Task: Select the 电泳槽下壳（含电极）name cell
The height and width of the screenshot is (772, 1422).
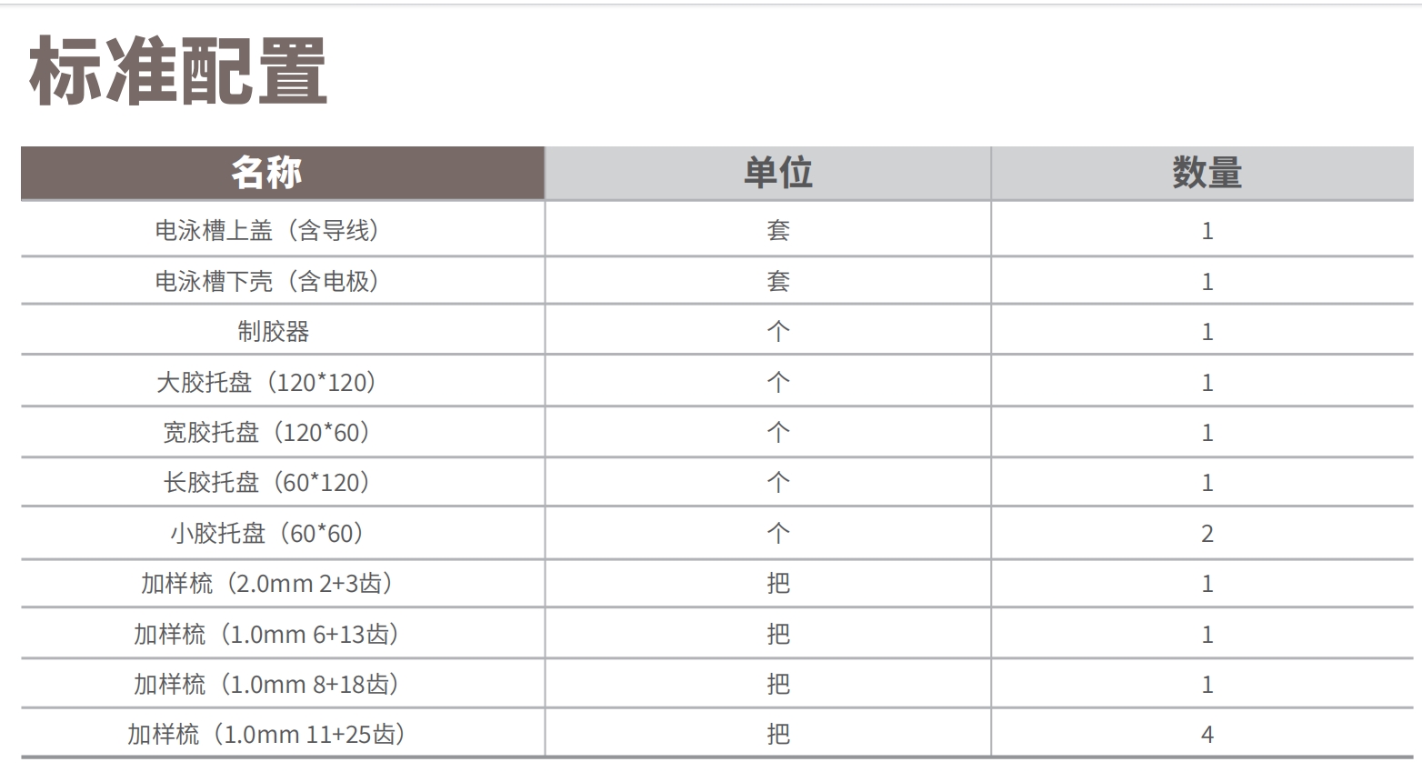Action: [267, 282]
